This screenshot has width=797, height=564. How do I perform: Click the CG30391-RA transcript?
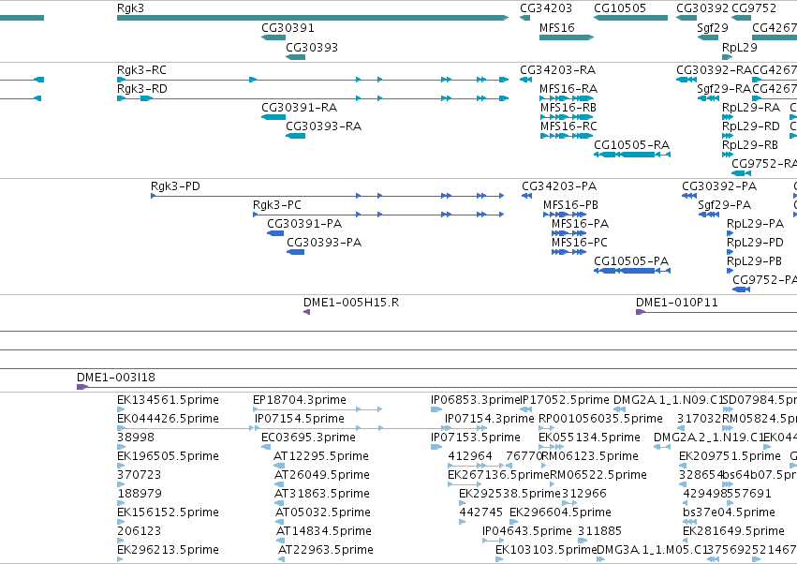[x=273, y=117]
